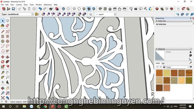This screenshot has height=109, width=194.
Task: Collapse the Materials panel
Action: [157, 49]
